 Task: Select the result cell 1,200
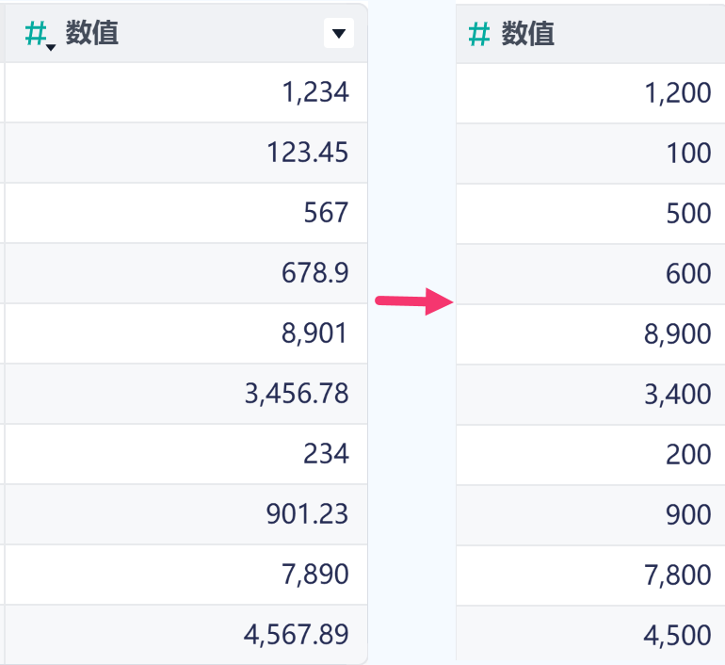tap(590, 93)
